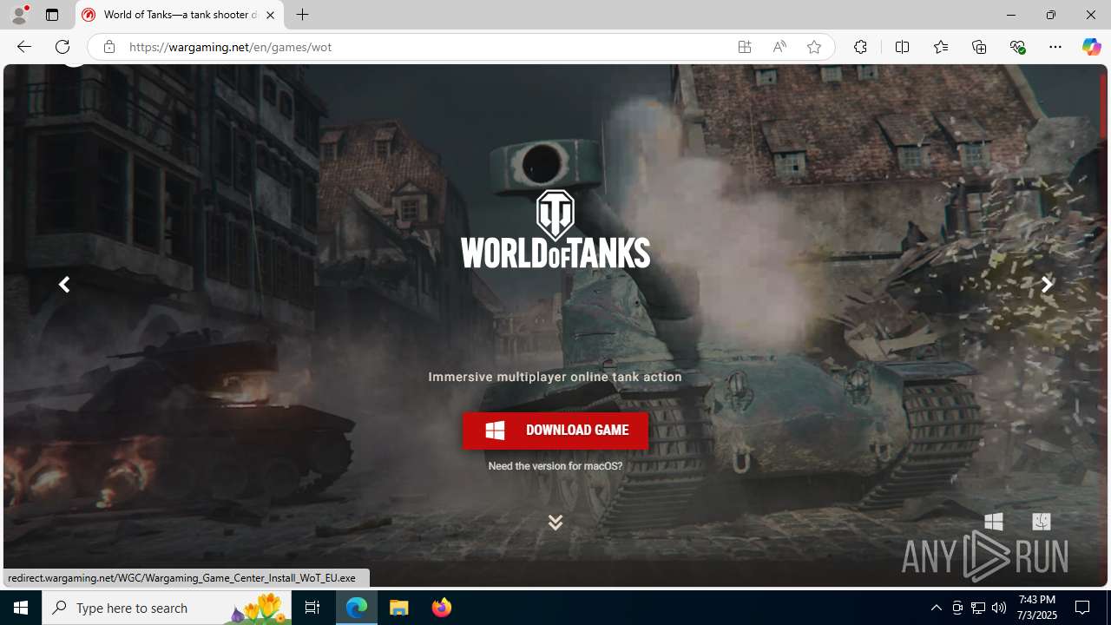The width and height of the screenshot is (1111, 625).
Task: Open the Windows Start menu
Action: tap(21, 608)
